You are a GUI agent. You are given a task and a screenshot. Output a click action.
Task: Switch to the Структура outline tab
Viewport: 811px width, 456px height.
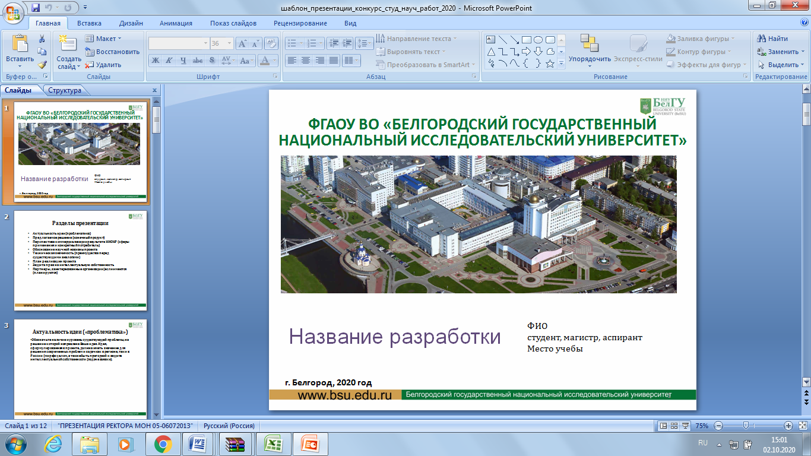click(x=65, y=90)
